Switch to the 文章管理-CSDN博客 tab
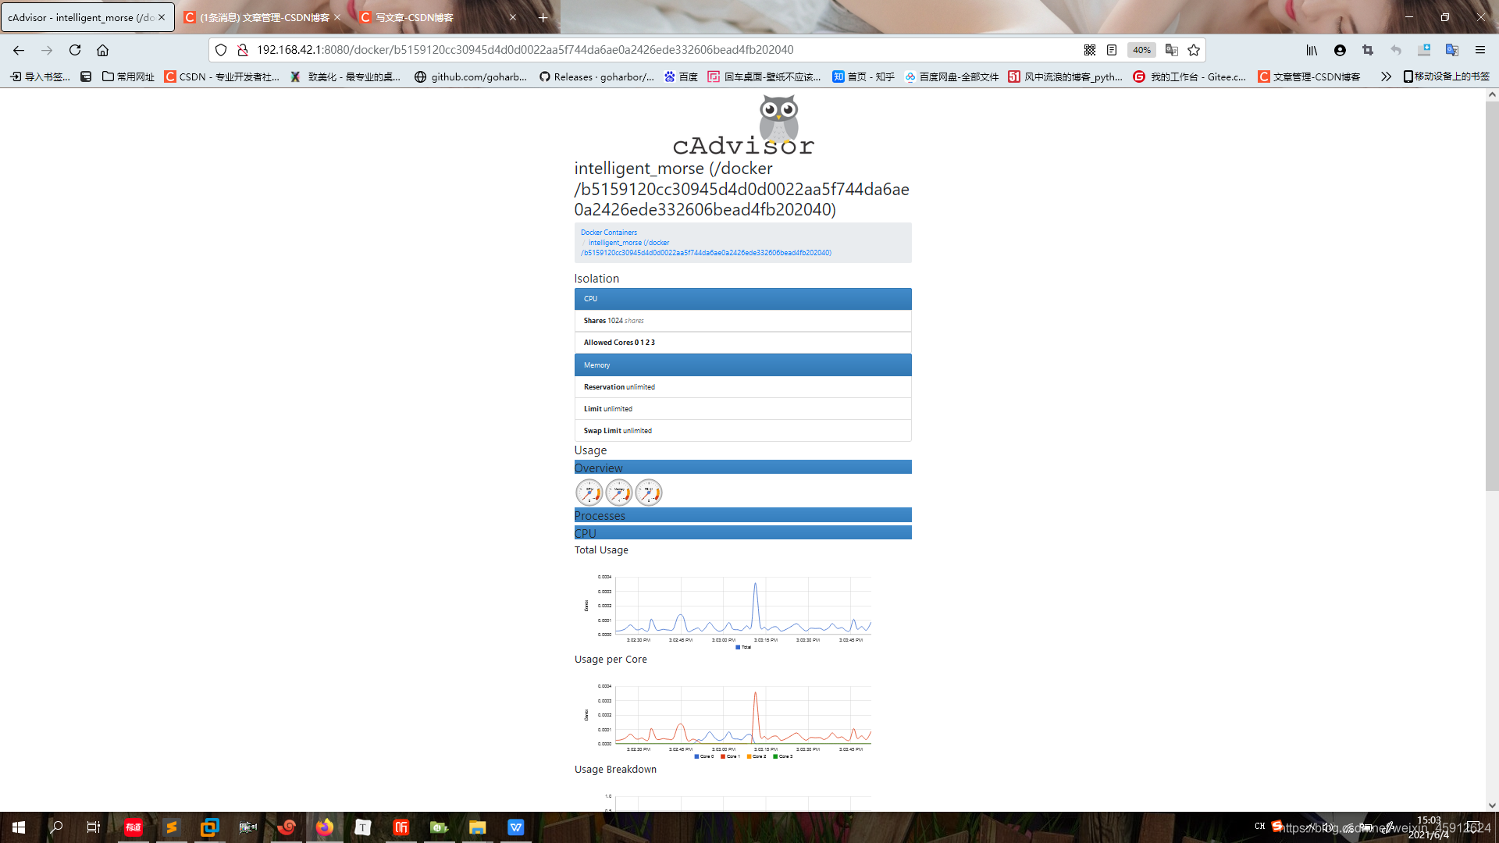1499x843 pixels. click(262, 17)
